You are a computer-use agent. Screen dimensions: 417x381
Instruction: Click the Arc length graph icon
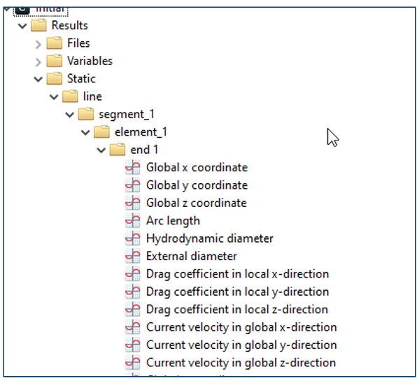coord(133,220)
